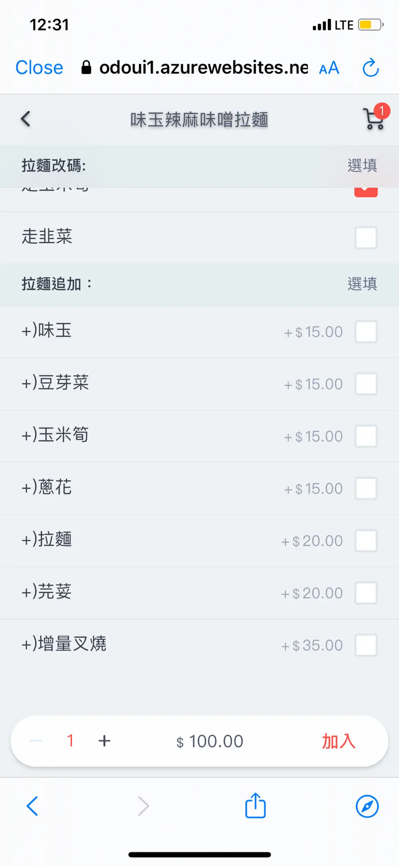This screenshot has width=399, height=866.
Task: Check the 走韭菜 option
Action: coord(366,238)
